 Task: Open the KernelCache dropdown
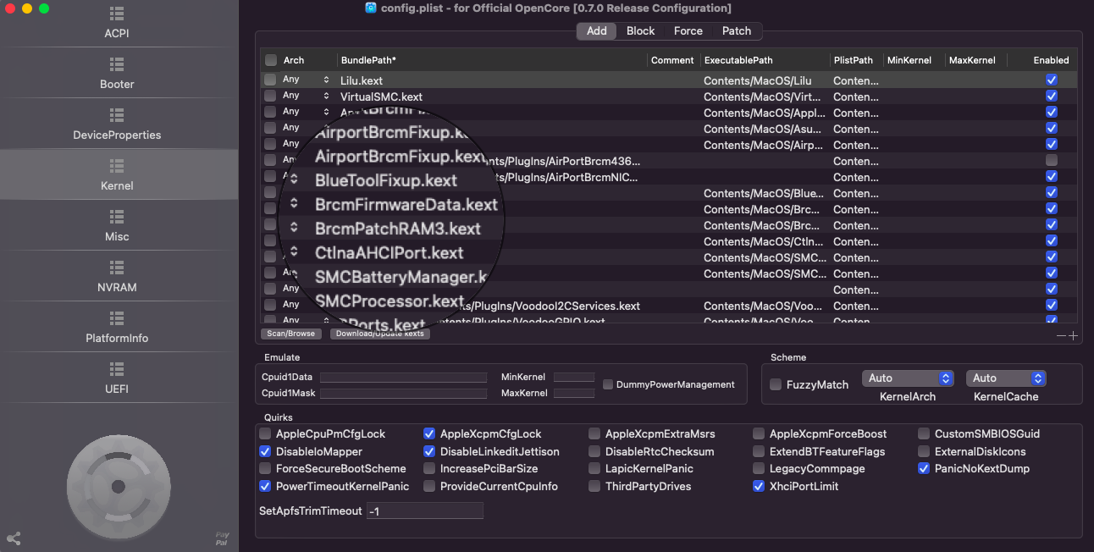click(x=1006, y=378)
